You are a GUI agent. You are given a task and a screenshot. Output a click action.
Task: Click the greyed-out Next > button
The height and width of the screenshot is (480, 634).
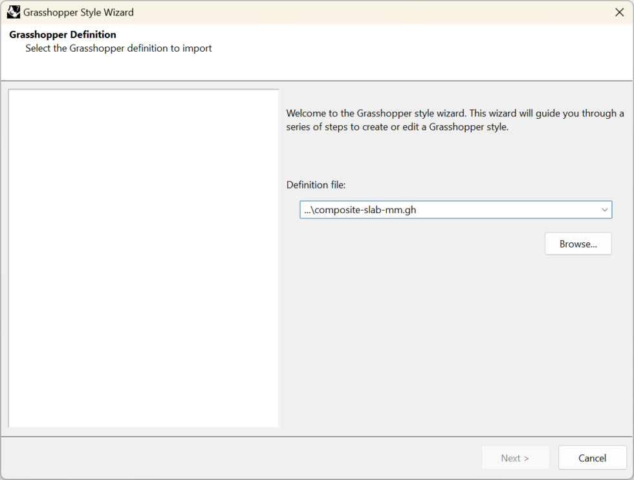[515, 458]
